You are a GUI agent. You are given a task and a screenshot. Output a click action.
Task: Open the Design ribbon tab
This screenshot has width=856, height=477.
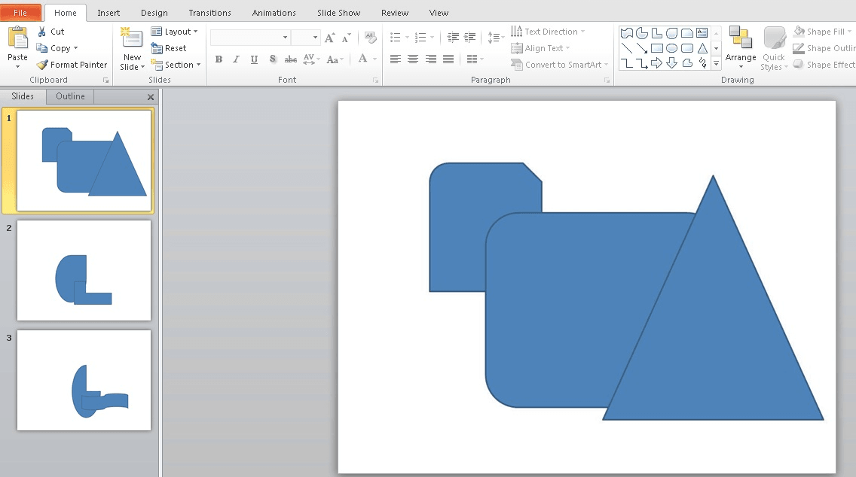(x=154, y=13)
